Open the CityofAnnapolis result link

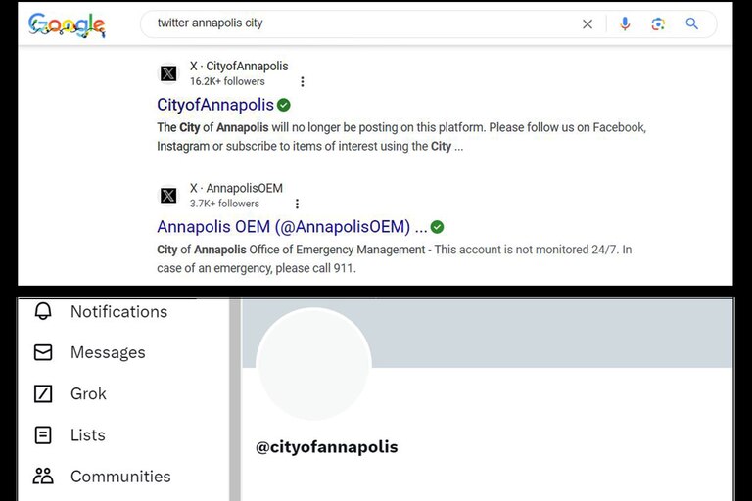click(x=215, y=105)
